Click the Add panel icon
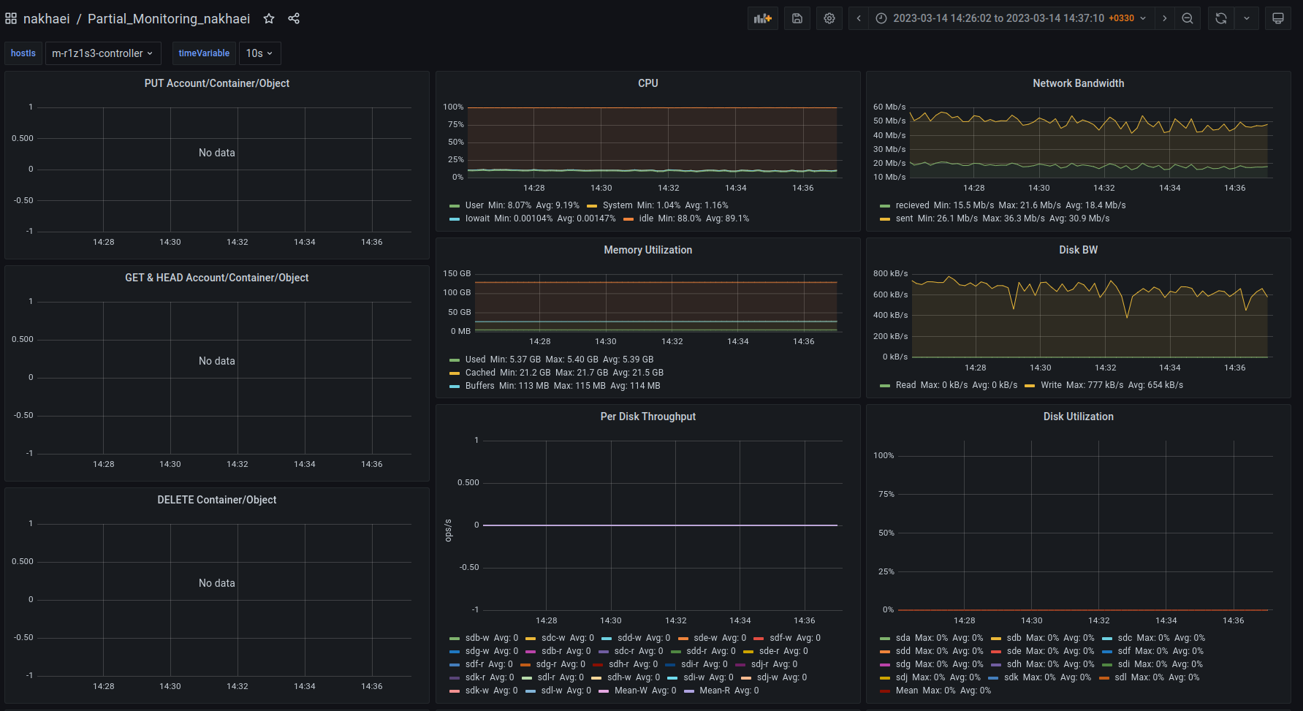Viewport: 1303px width, 711px height. [x=762, y=18]
